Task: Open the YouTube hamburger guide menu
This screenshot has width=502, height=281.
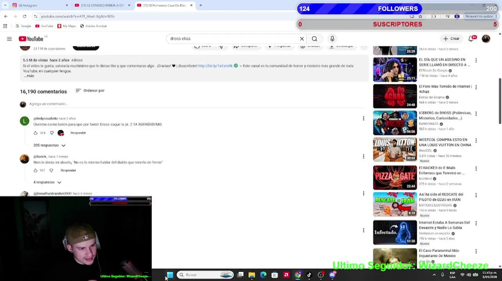Action: 9,39
